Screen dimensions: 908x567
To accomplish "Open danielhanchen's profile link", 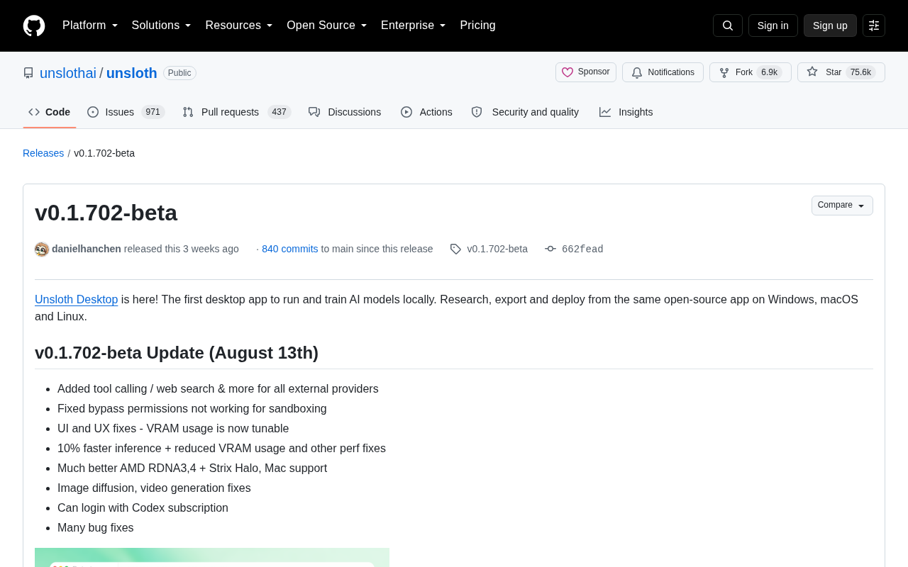I will tap(87, 249).
